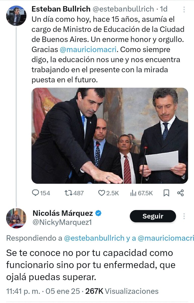Screen dimensions: 194x303
Task: Open more options on Nicolás Márquez's reply
Action: pyautogui.click(x=184, y=216)
